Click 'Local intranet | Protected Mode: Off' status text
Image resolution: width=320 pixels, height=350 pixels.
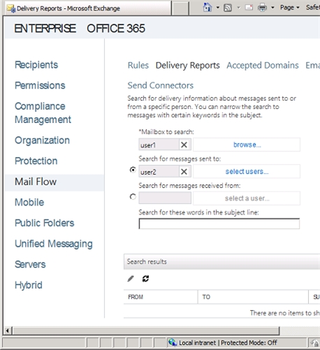(228, 343)
